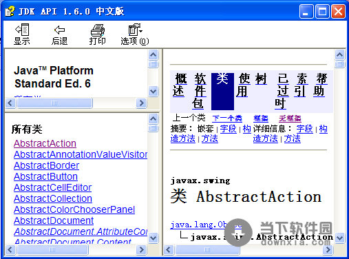Open the AbstractColorChooserPanel class link
The image size is (349, 259).
(x=74, y=209)
